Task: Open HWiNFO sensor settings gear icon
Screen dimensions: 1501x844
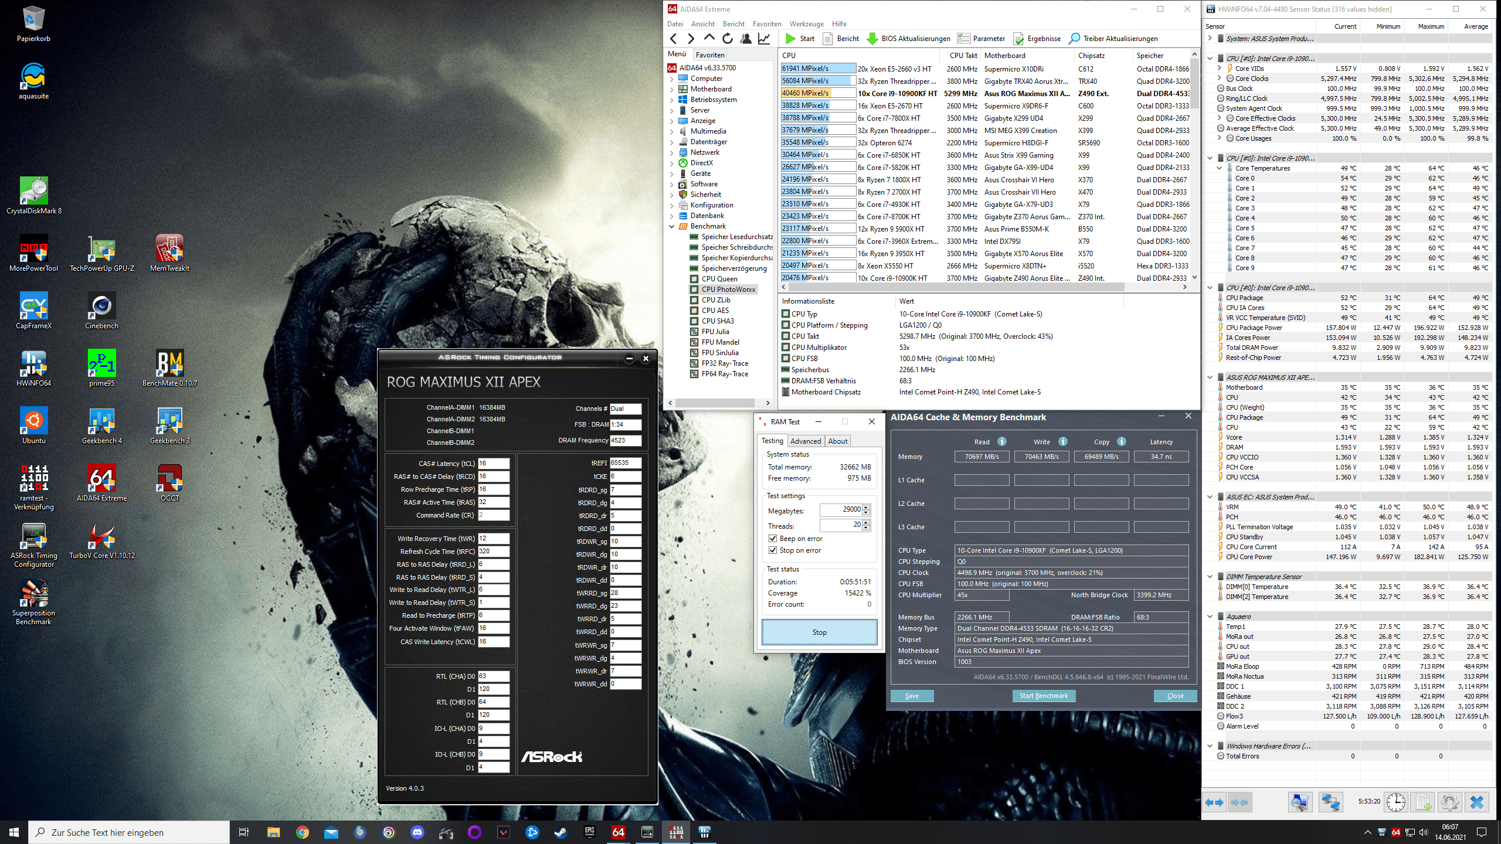Action: point(1449,802)
